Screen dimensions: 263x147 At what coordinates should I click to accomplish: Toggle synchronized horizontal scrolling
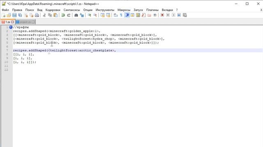click(x=108, y=15)
